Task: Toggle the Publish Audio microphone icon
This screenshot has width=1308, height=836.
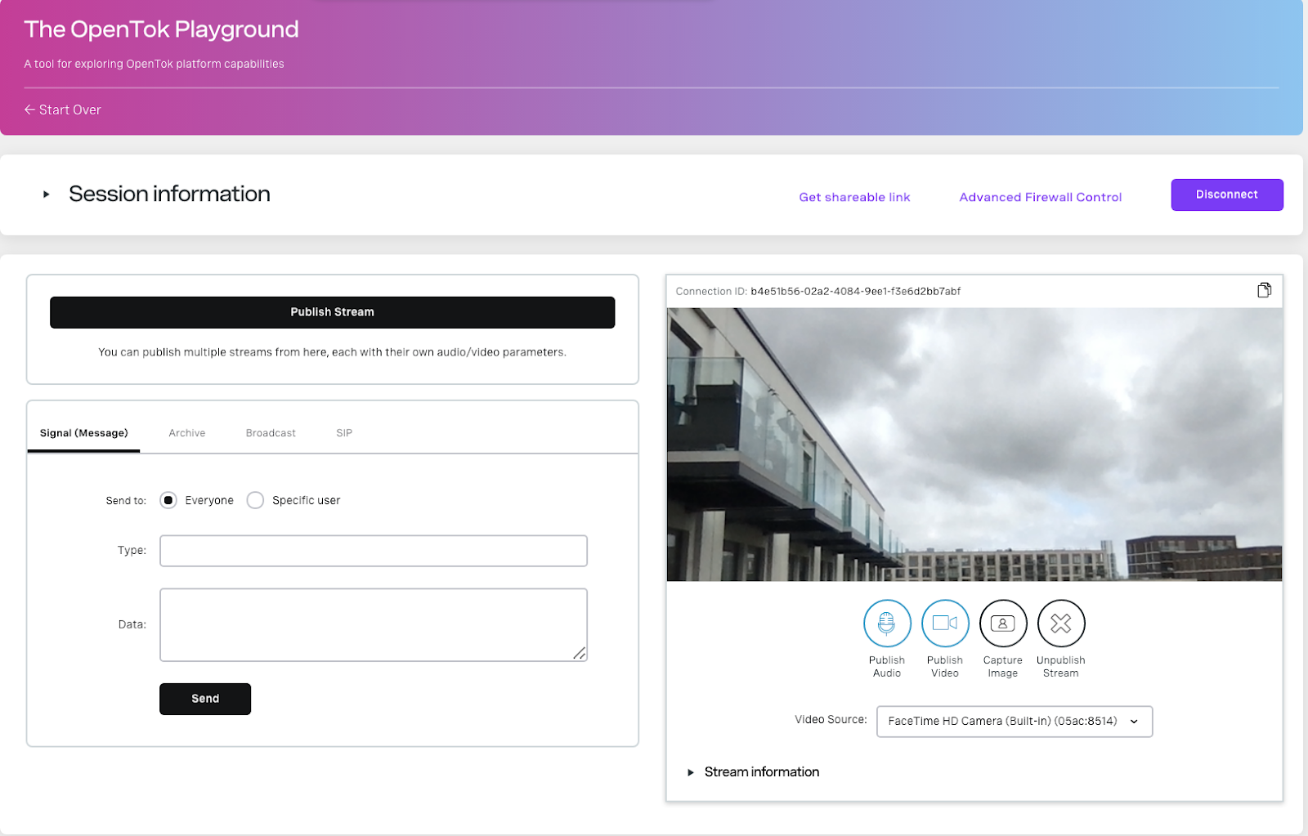Action: (x=887, y=624)
